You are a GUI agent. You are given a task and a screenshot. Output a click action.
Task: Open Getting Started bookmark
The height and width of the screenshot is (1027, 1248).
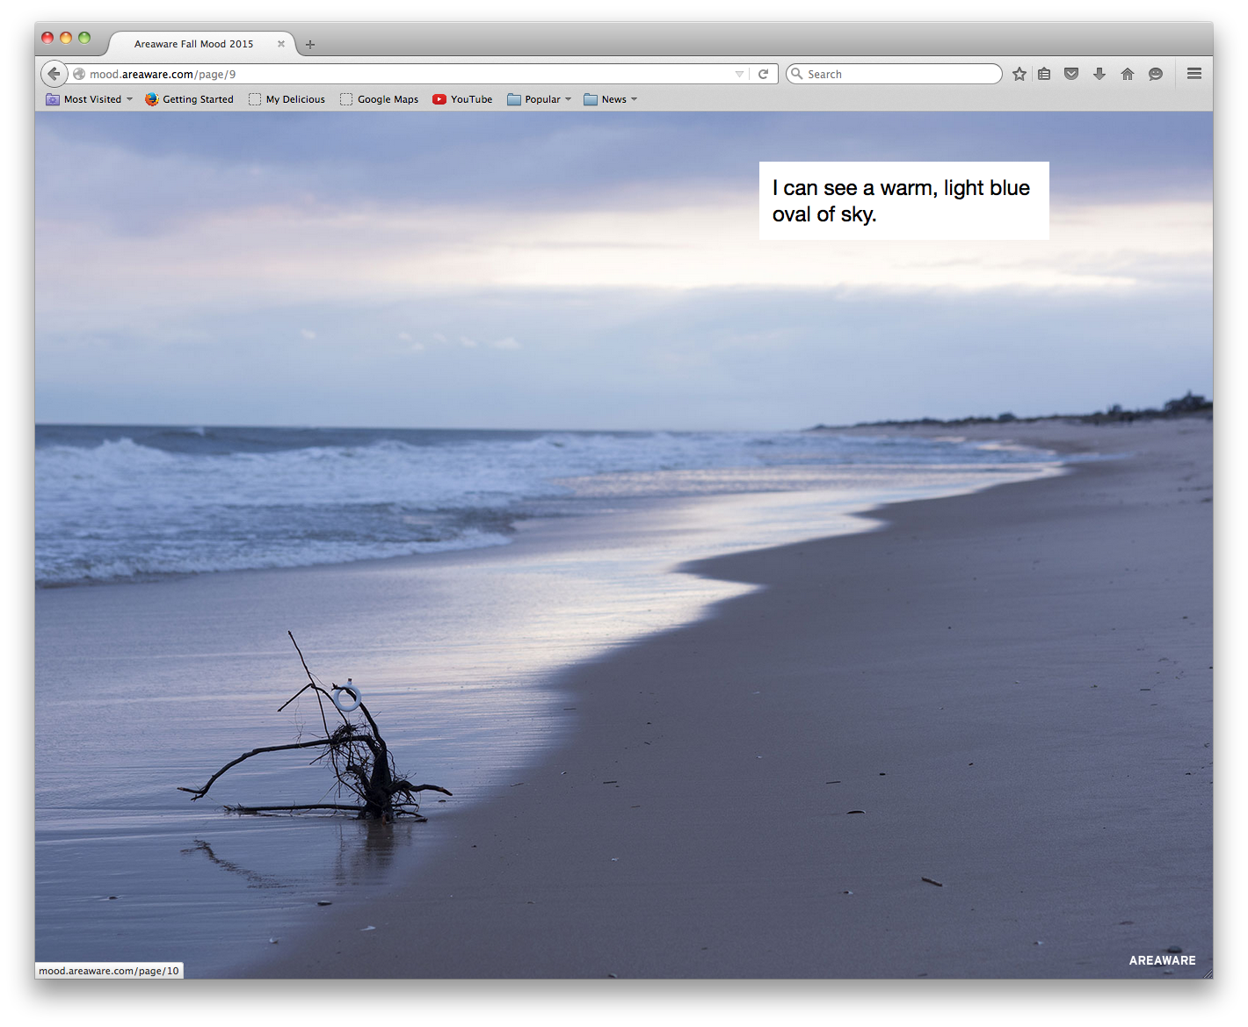click(x=189, y=99)
